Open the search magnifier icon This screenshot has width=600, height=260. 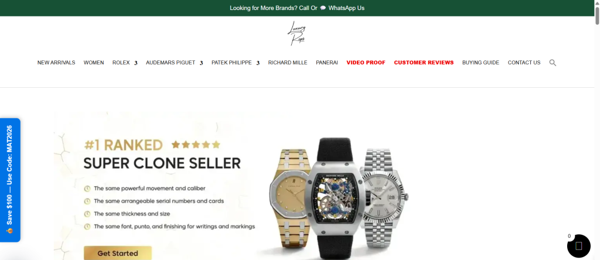(x=553, y=63)
